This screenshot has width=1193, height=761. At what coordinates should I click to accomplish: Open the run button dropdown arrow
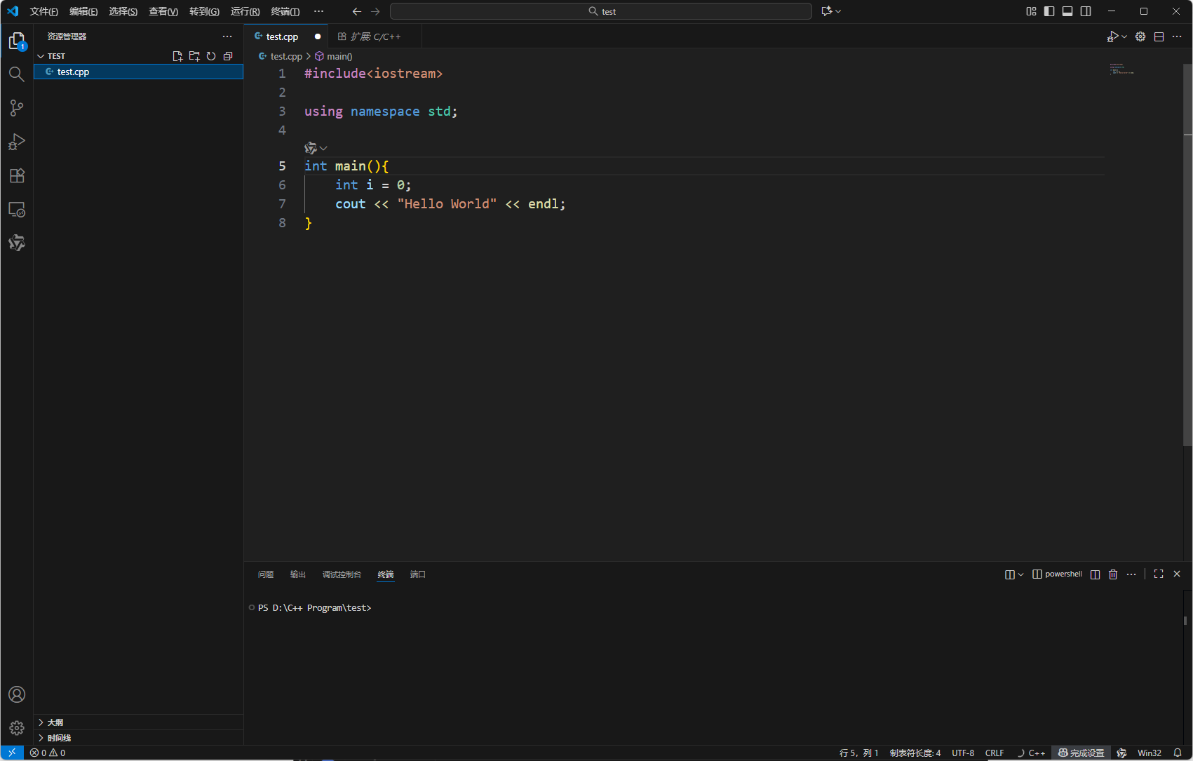point(1124,36)
